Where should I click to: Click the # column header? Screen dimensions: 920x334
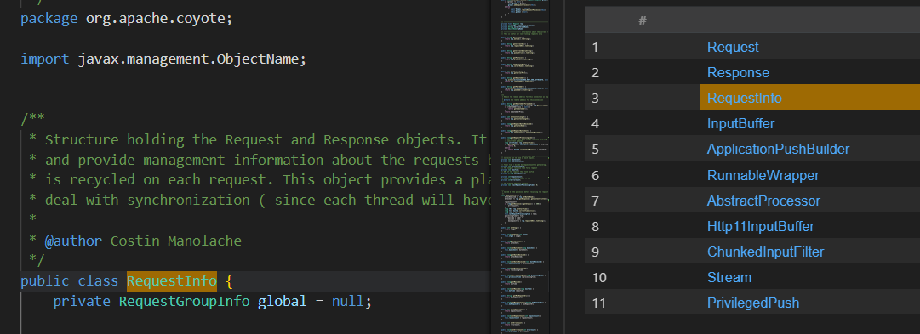643,20
